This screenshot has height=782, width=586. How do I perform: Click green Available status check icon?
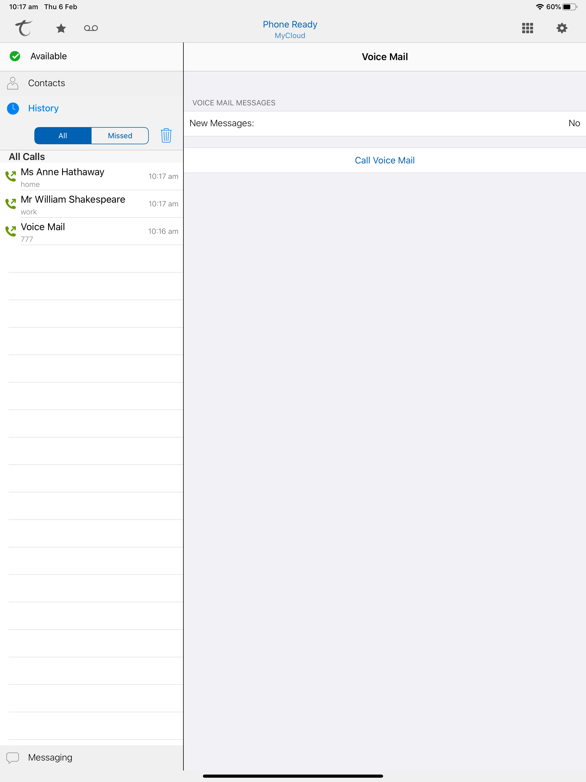pos(15,56)
